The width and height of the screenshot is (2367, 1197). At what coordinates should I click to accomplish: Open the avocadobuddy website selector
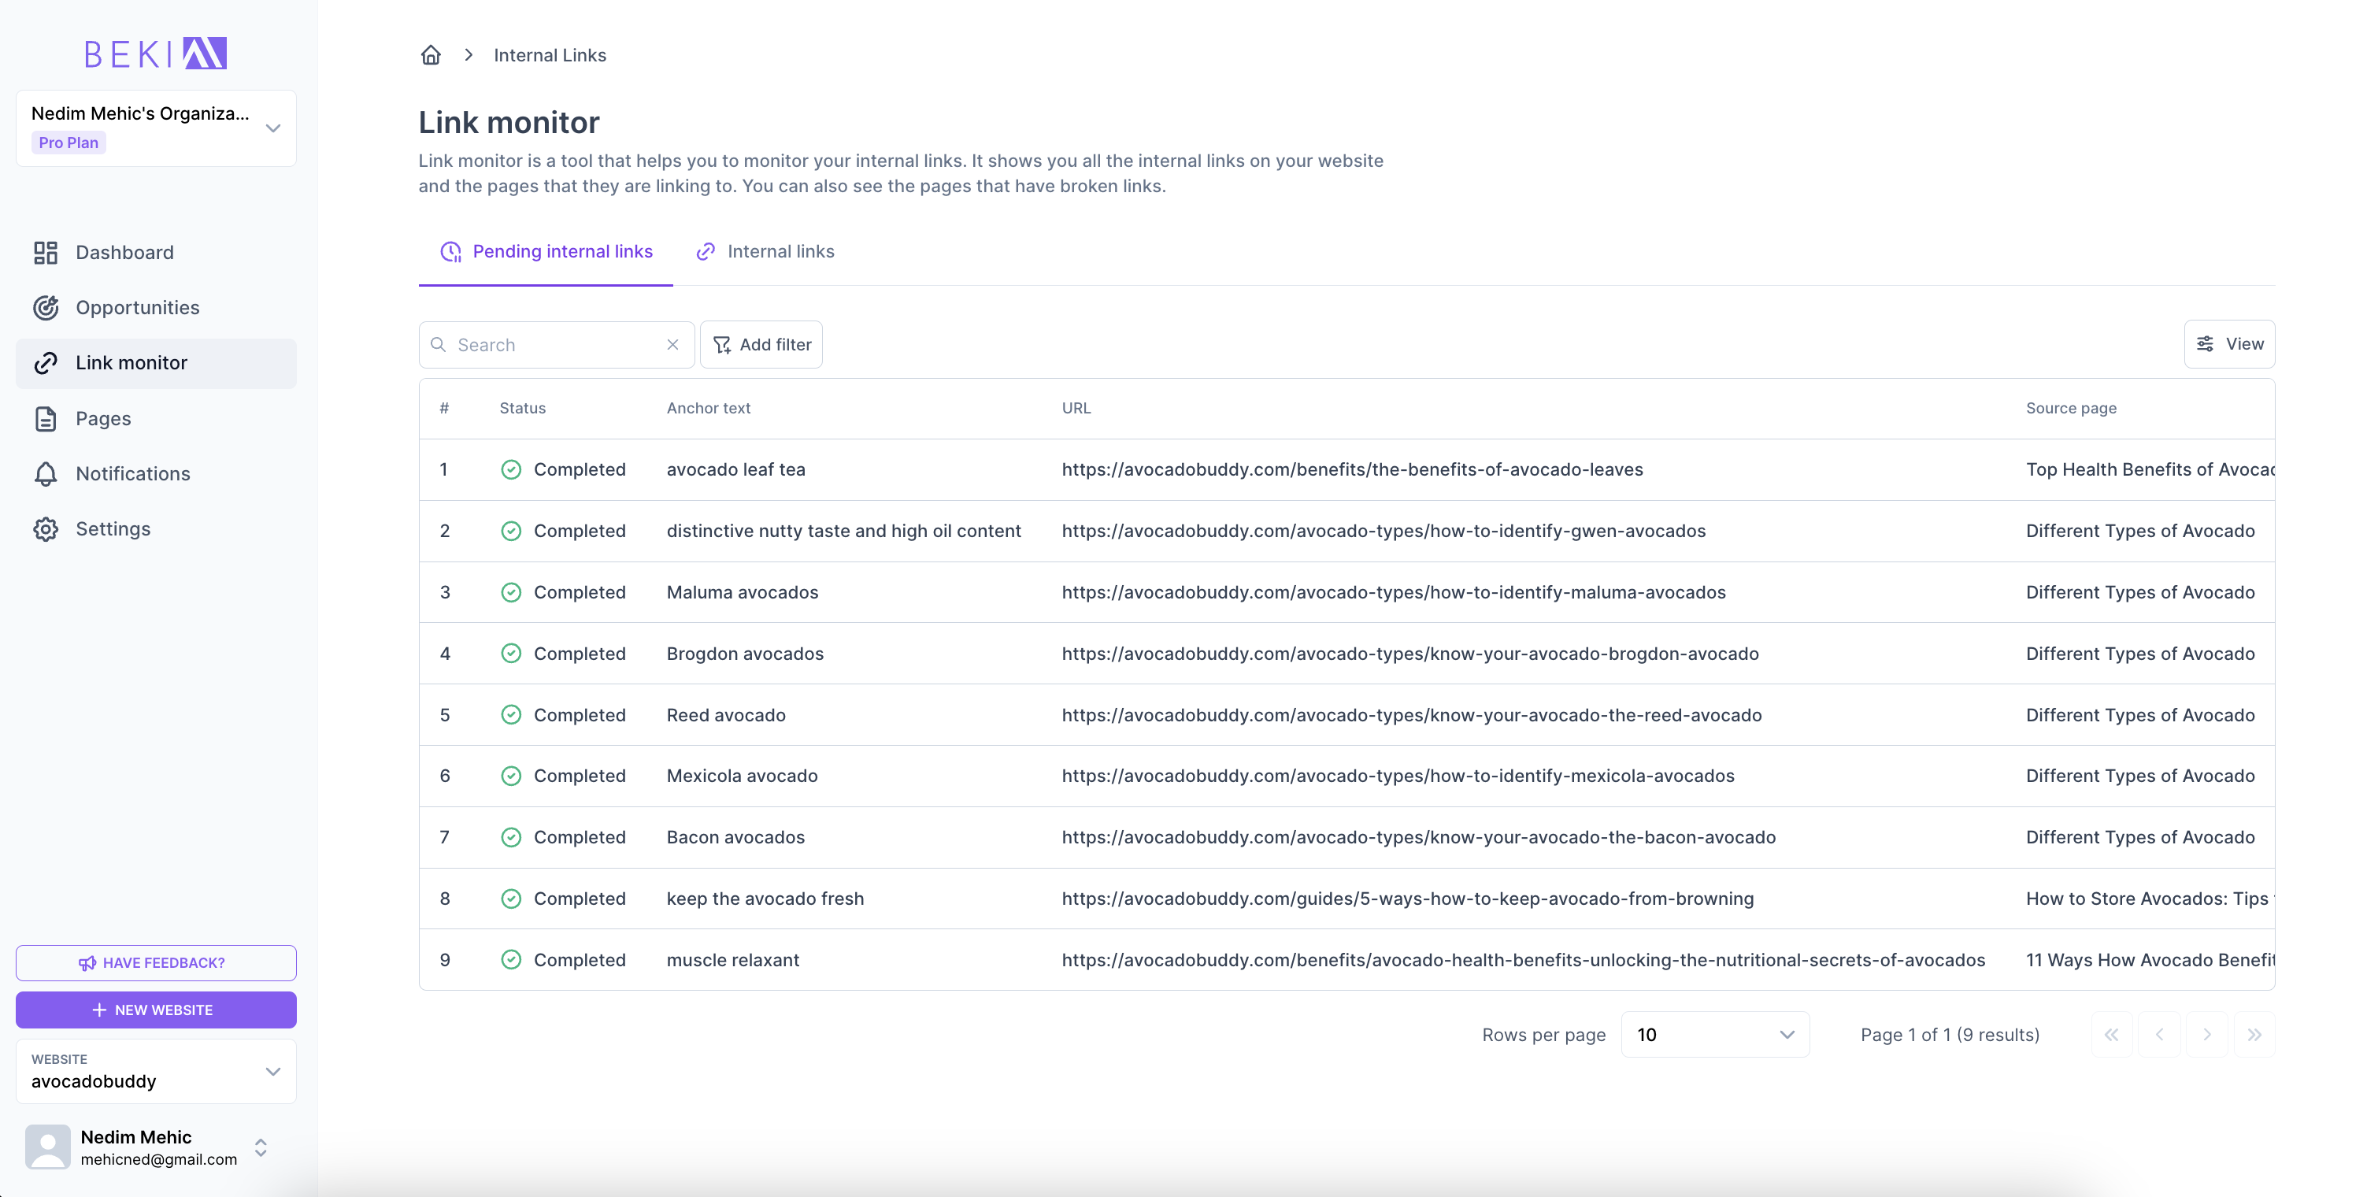155,1071
